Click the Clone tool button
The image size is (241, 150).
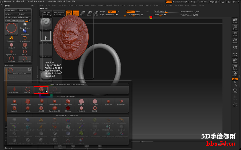[8, 17]
